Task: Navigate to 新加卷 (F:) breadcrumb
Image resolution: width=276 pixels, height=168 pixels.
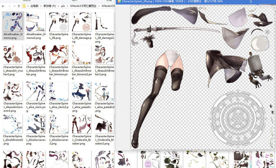Action: (x=50, y=6)
